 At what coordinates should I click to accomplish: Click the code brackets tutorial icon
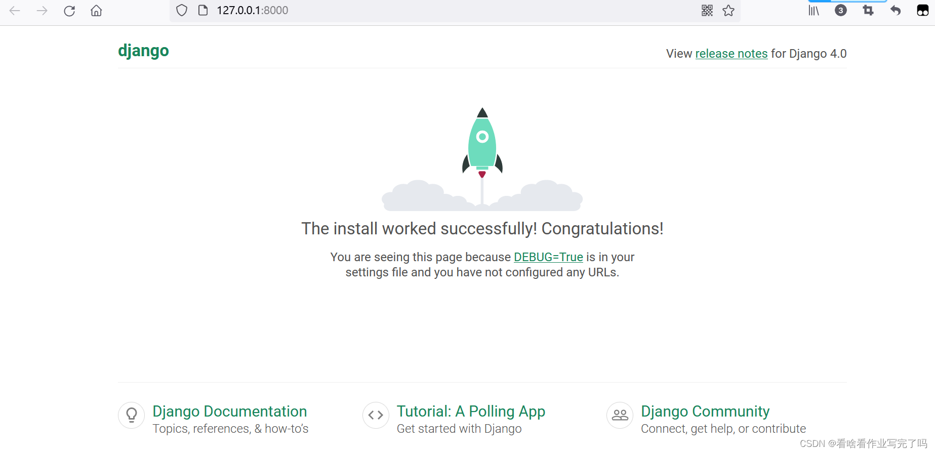(x=376, y=415)
